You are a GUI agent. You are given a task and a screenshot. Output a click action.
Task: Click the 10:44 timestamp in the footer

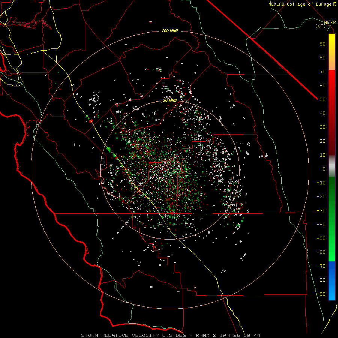point(252,335)
